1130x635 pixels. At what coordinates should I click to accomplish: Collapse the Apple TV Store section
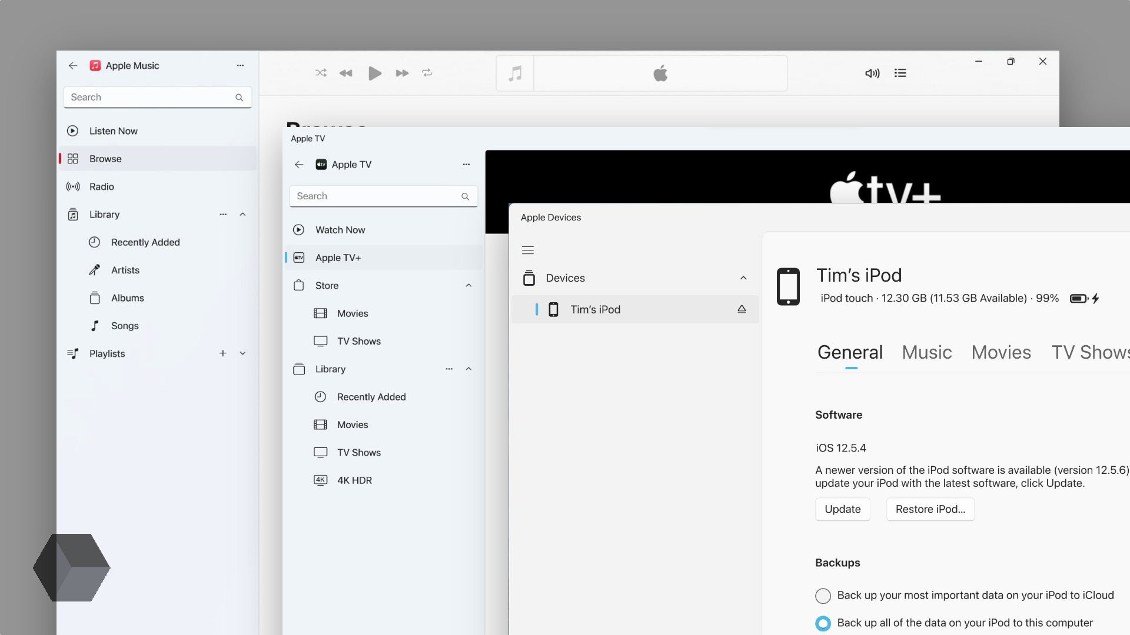[468, 286]
